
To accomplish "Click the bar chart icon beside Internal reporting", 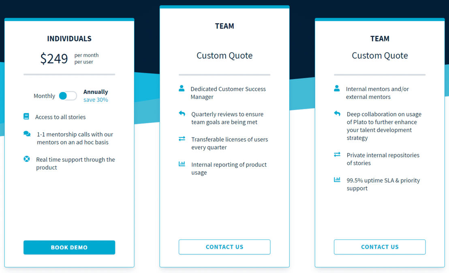I will pos(182,164).
